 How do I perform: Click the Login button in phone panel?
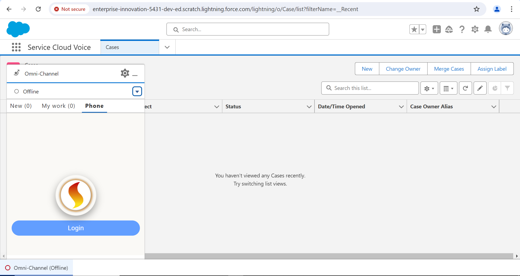point(76,228)
